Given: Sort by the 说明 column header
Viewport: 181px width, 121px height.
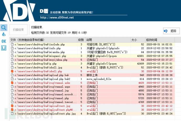Looking at the screenshot, I should coord(108,40).
